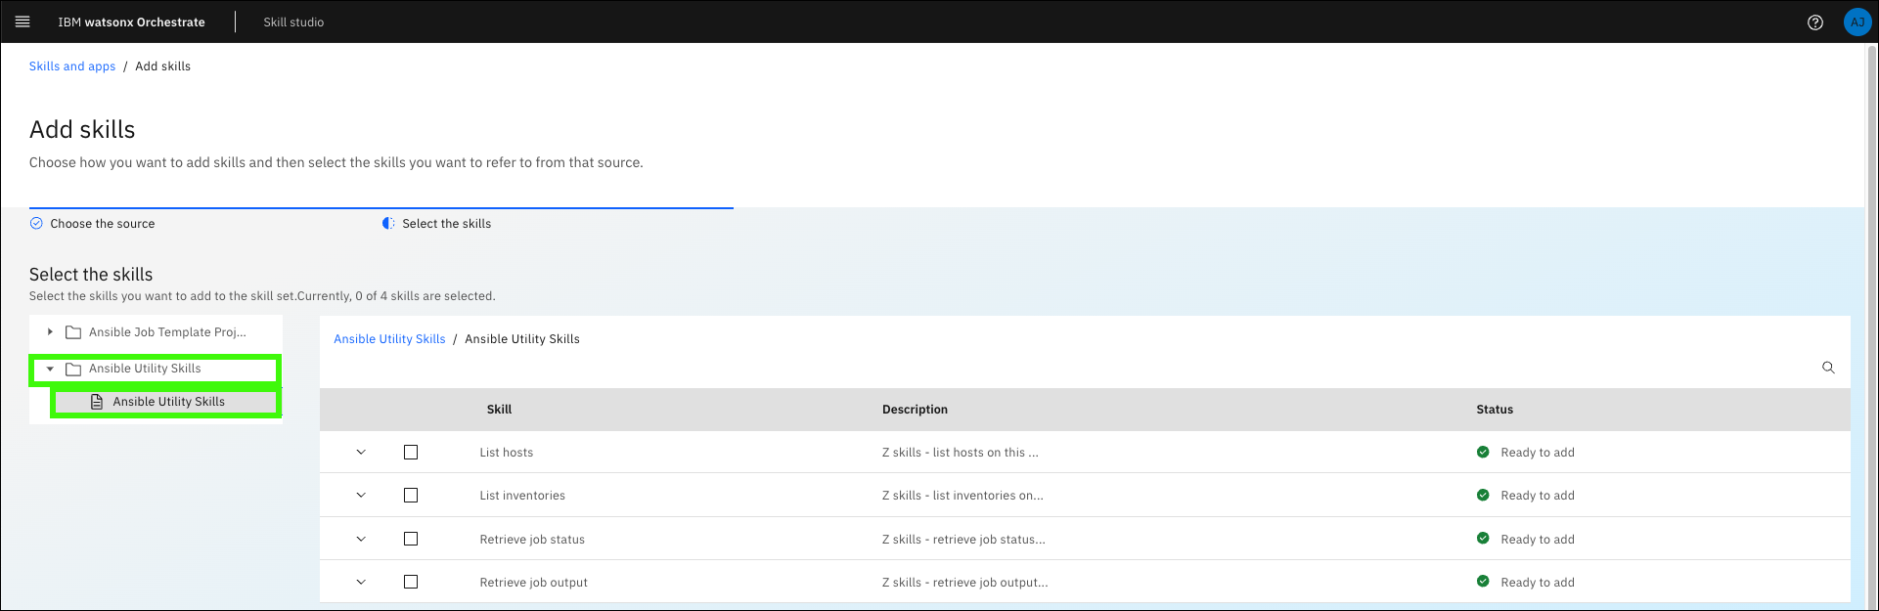The image size is (1879, 611).
Task: Collapse the Ansible Utility Skills tree arrow
Action: (50, 370)
